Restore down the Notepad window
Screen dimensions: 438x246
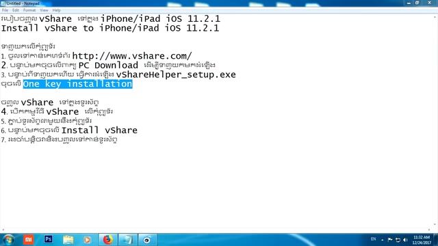[x=417, y=3]
